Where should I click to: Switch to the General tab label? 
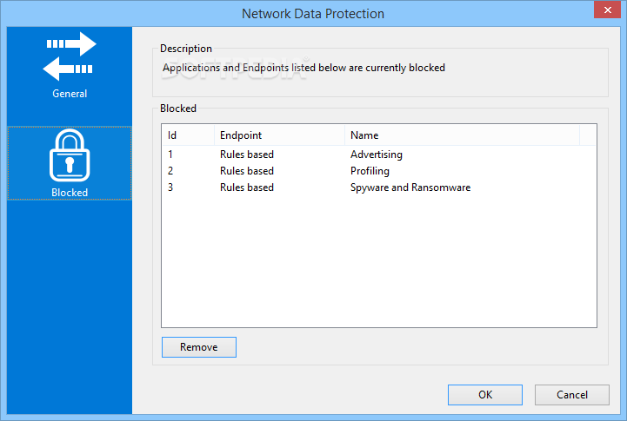point(70,94)
